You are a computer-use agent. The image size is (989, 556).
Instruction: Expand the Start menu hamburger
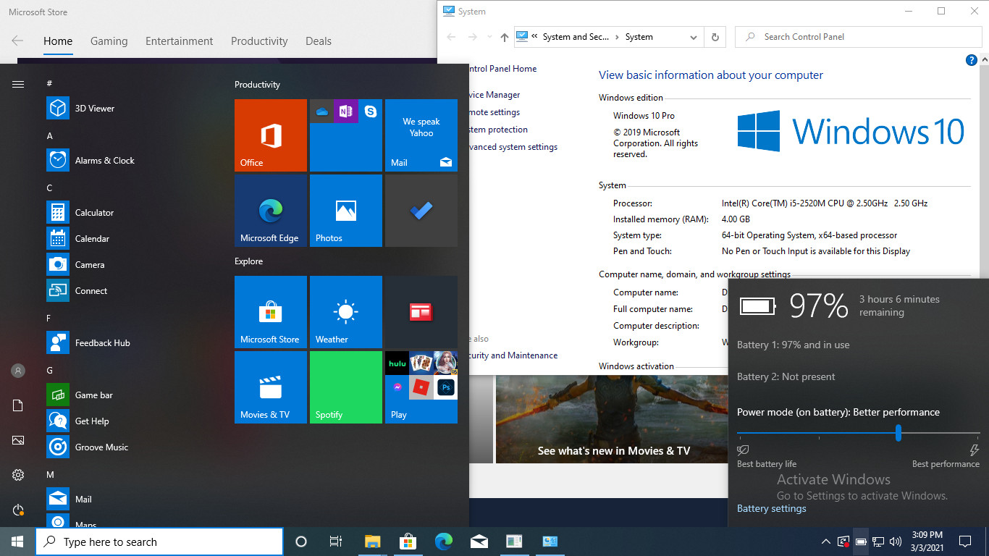(18, 85)
